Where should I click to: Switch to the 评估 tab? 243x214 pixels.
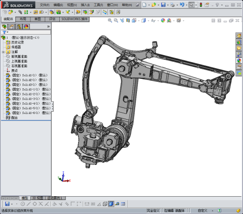coord(52,19)
